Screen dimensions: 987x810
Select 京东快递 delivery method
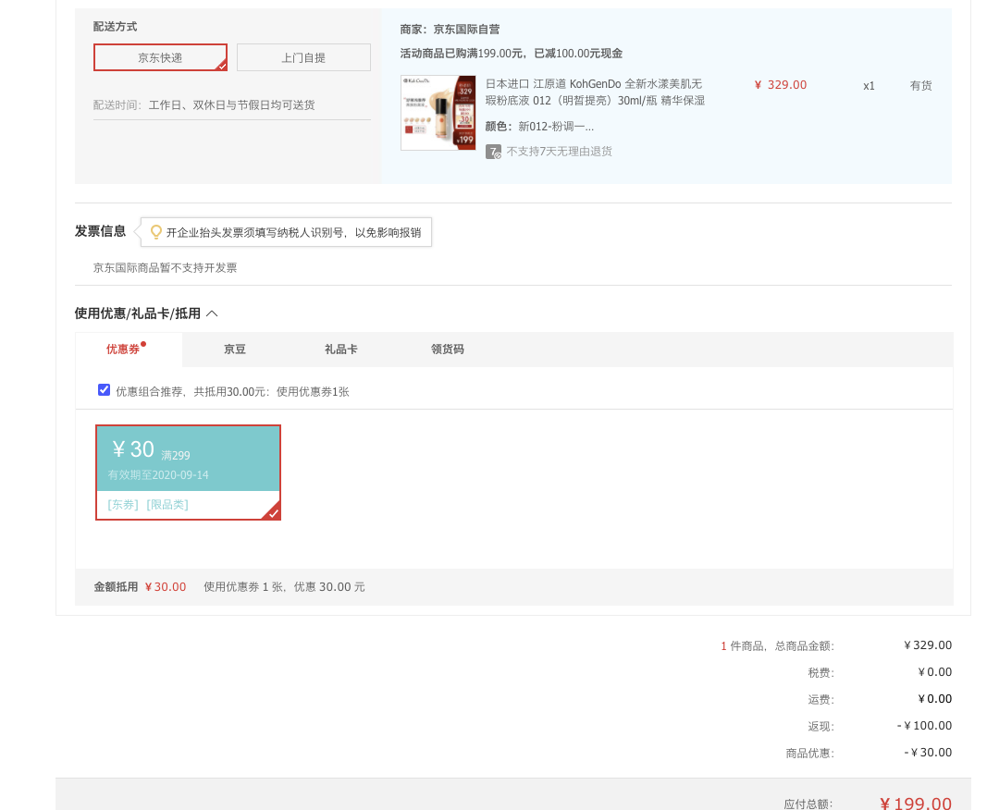click(160, 57)
